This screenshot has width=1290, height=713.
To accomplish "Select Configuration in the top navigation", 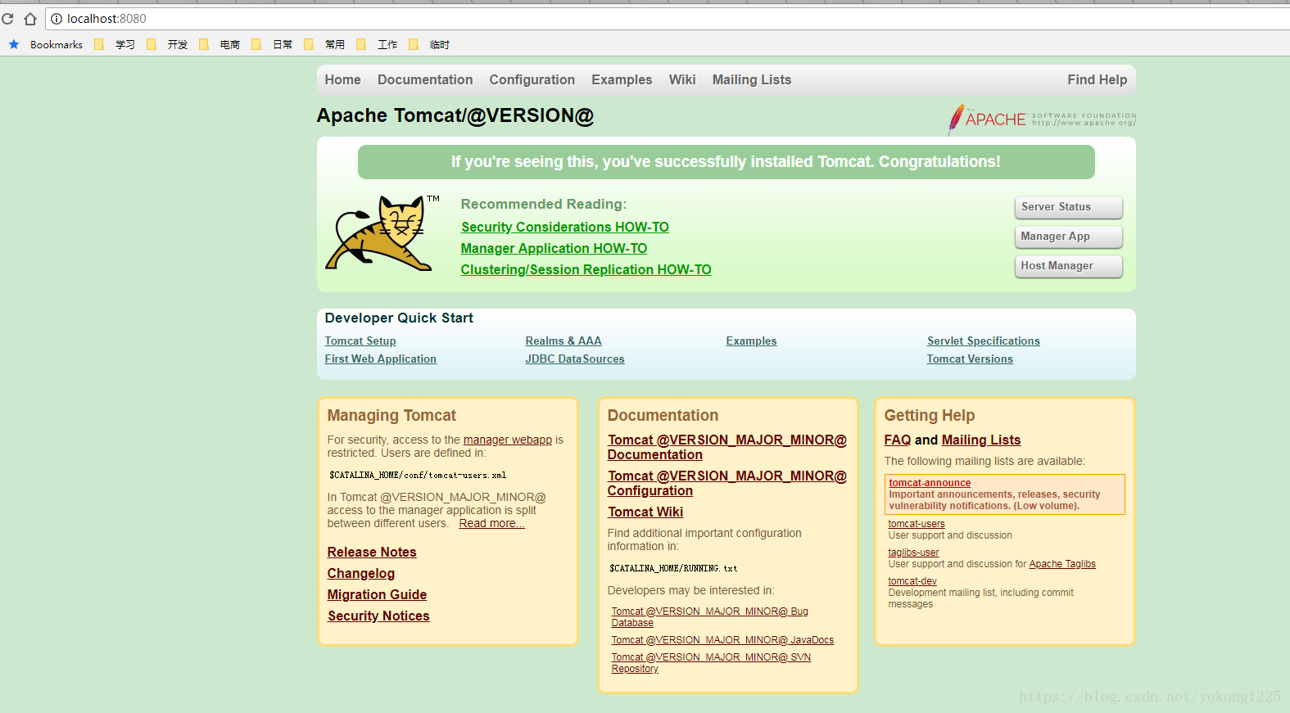I will click(x=532, y=79).
